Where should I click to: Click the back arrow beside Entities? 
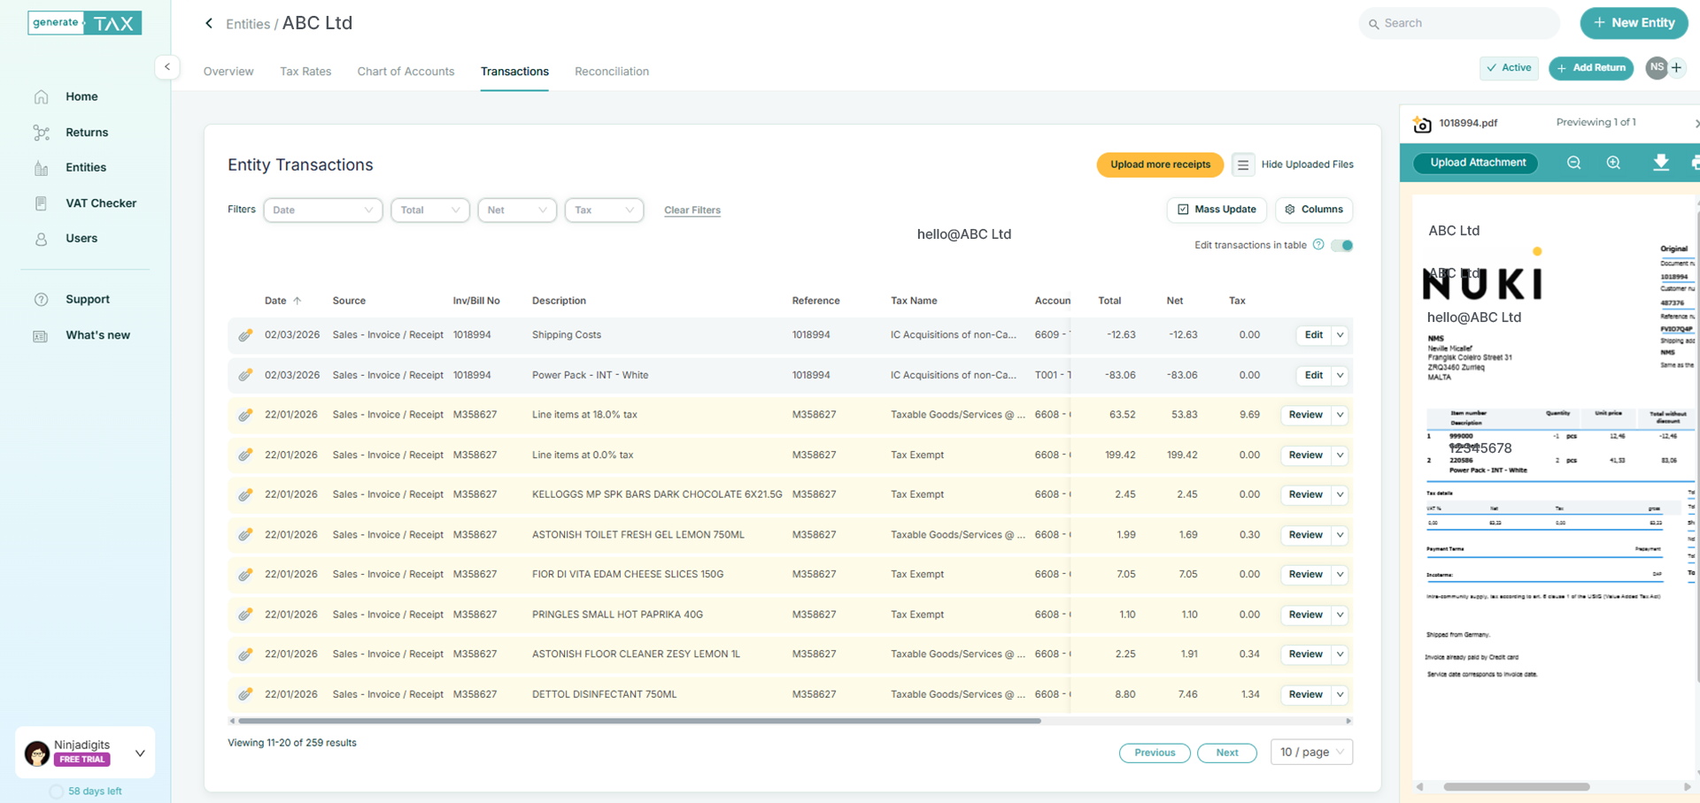[209, 24]
